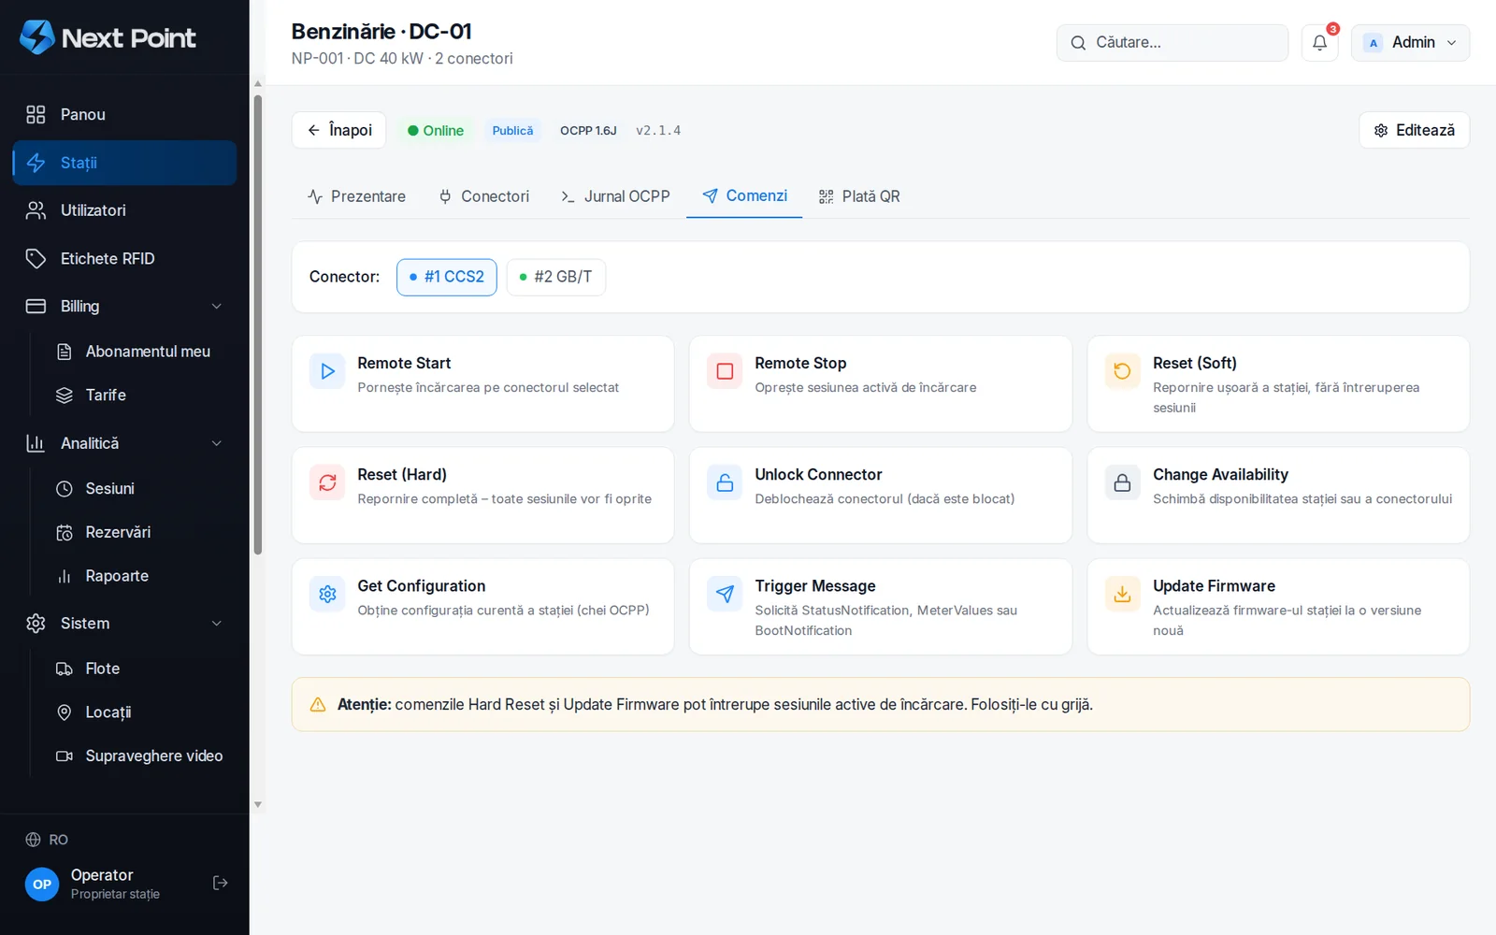The height and width of the screenshot is (935, 1496).
Task: Click the Editează button
Action: (1414, 130)
